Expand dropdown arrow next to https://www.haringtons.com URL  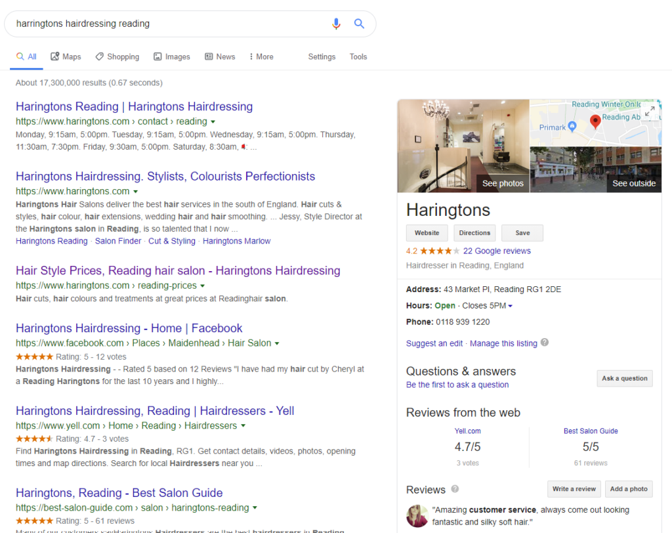point(135,192)
